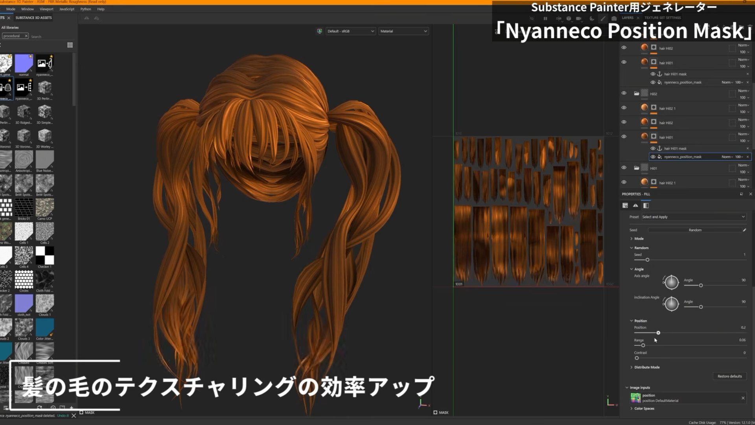
Task: Undock the Properties - Fill panel
Action: pos(742,194)
